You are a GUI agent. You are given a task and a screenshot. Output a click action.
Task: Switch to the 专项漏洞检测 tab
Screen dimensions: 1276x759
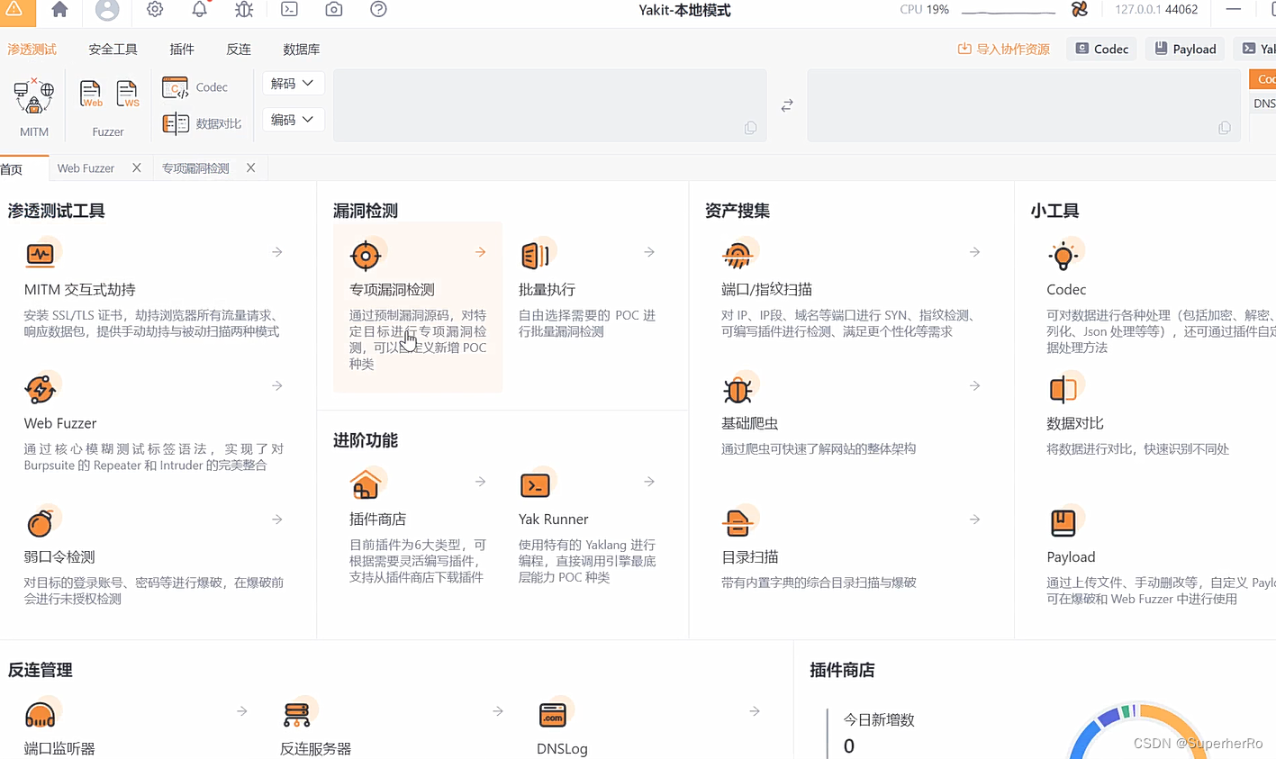pyautogui.click(x=195, y=168)
